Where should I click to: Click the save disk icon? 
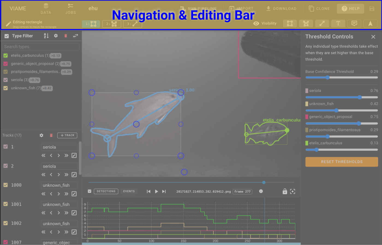coord(372,8)
